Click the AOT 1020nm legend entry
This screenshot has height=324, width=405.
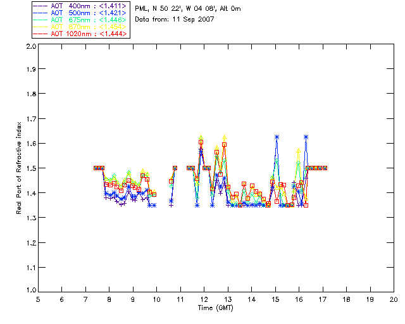point(80,34)
